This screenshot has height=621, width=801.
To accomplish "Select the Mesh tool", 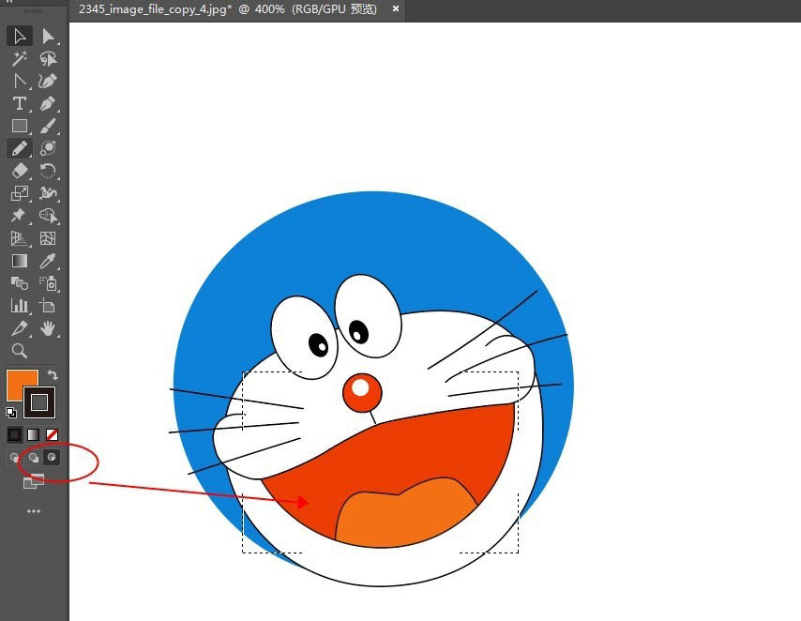I will (48, 238).
